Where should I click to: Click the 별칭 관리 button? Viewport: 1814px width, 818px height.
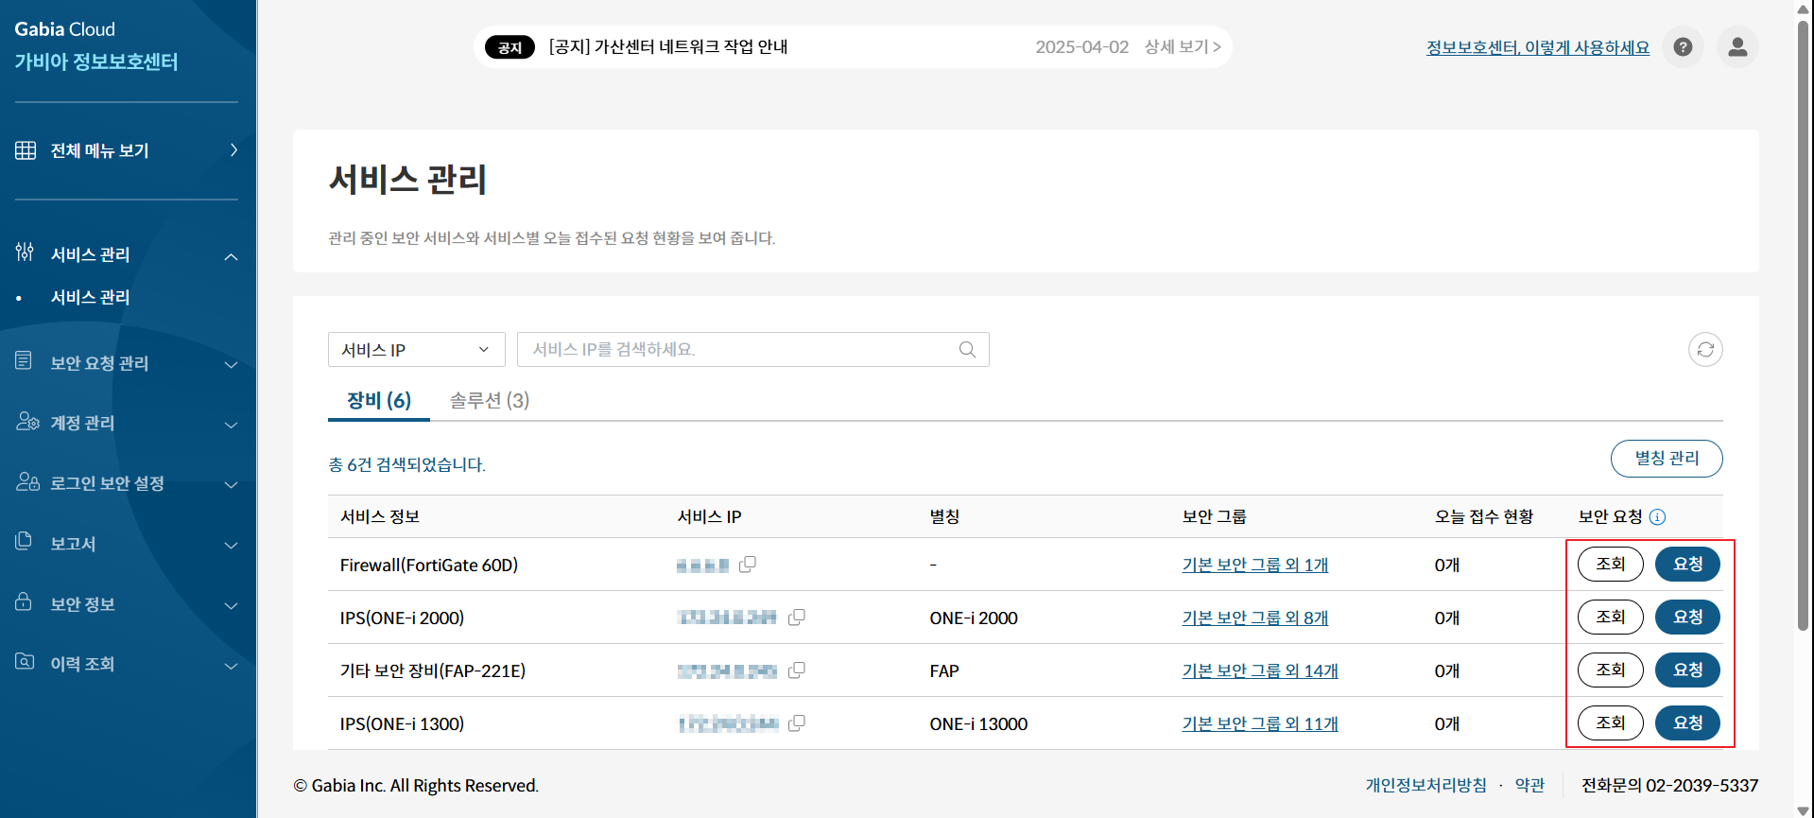point(1666,459)
